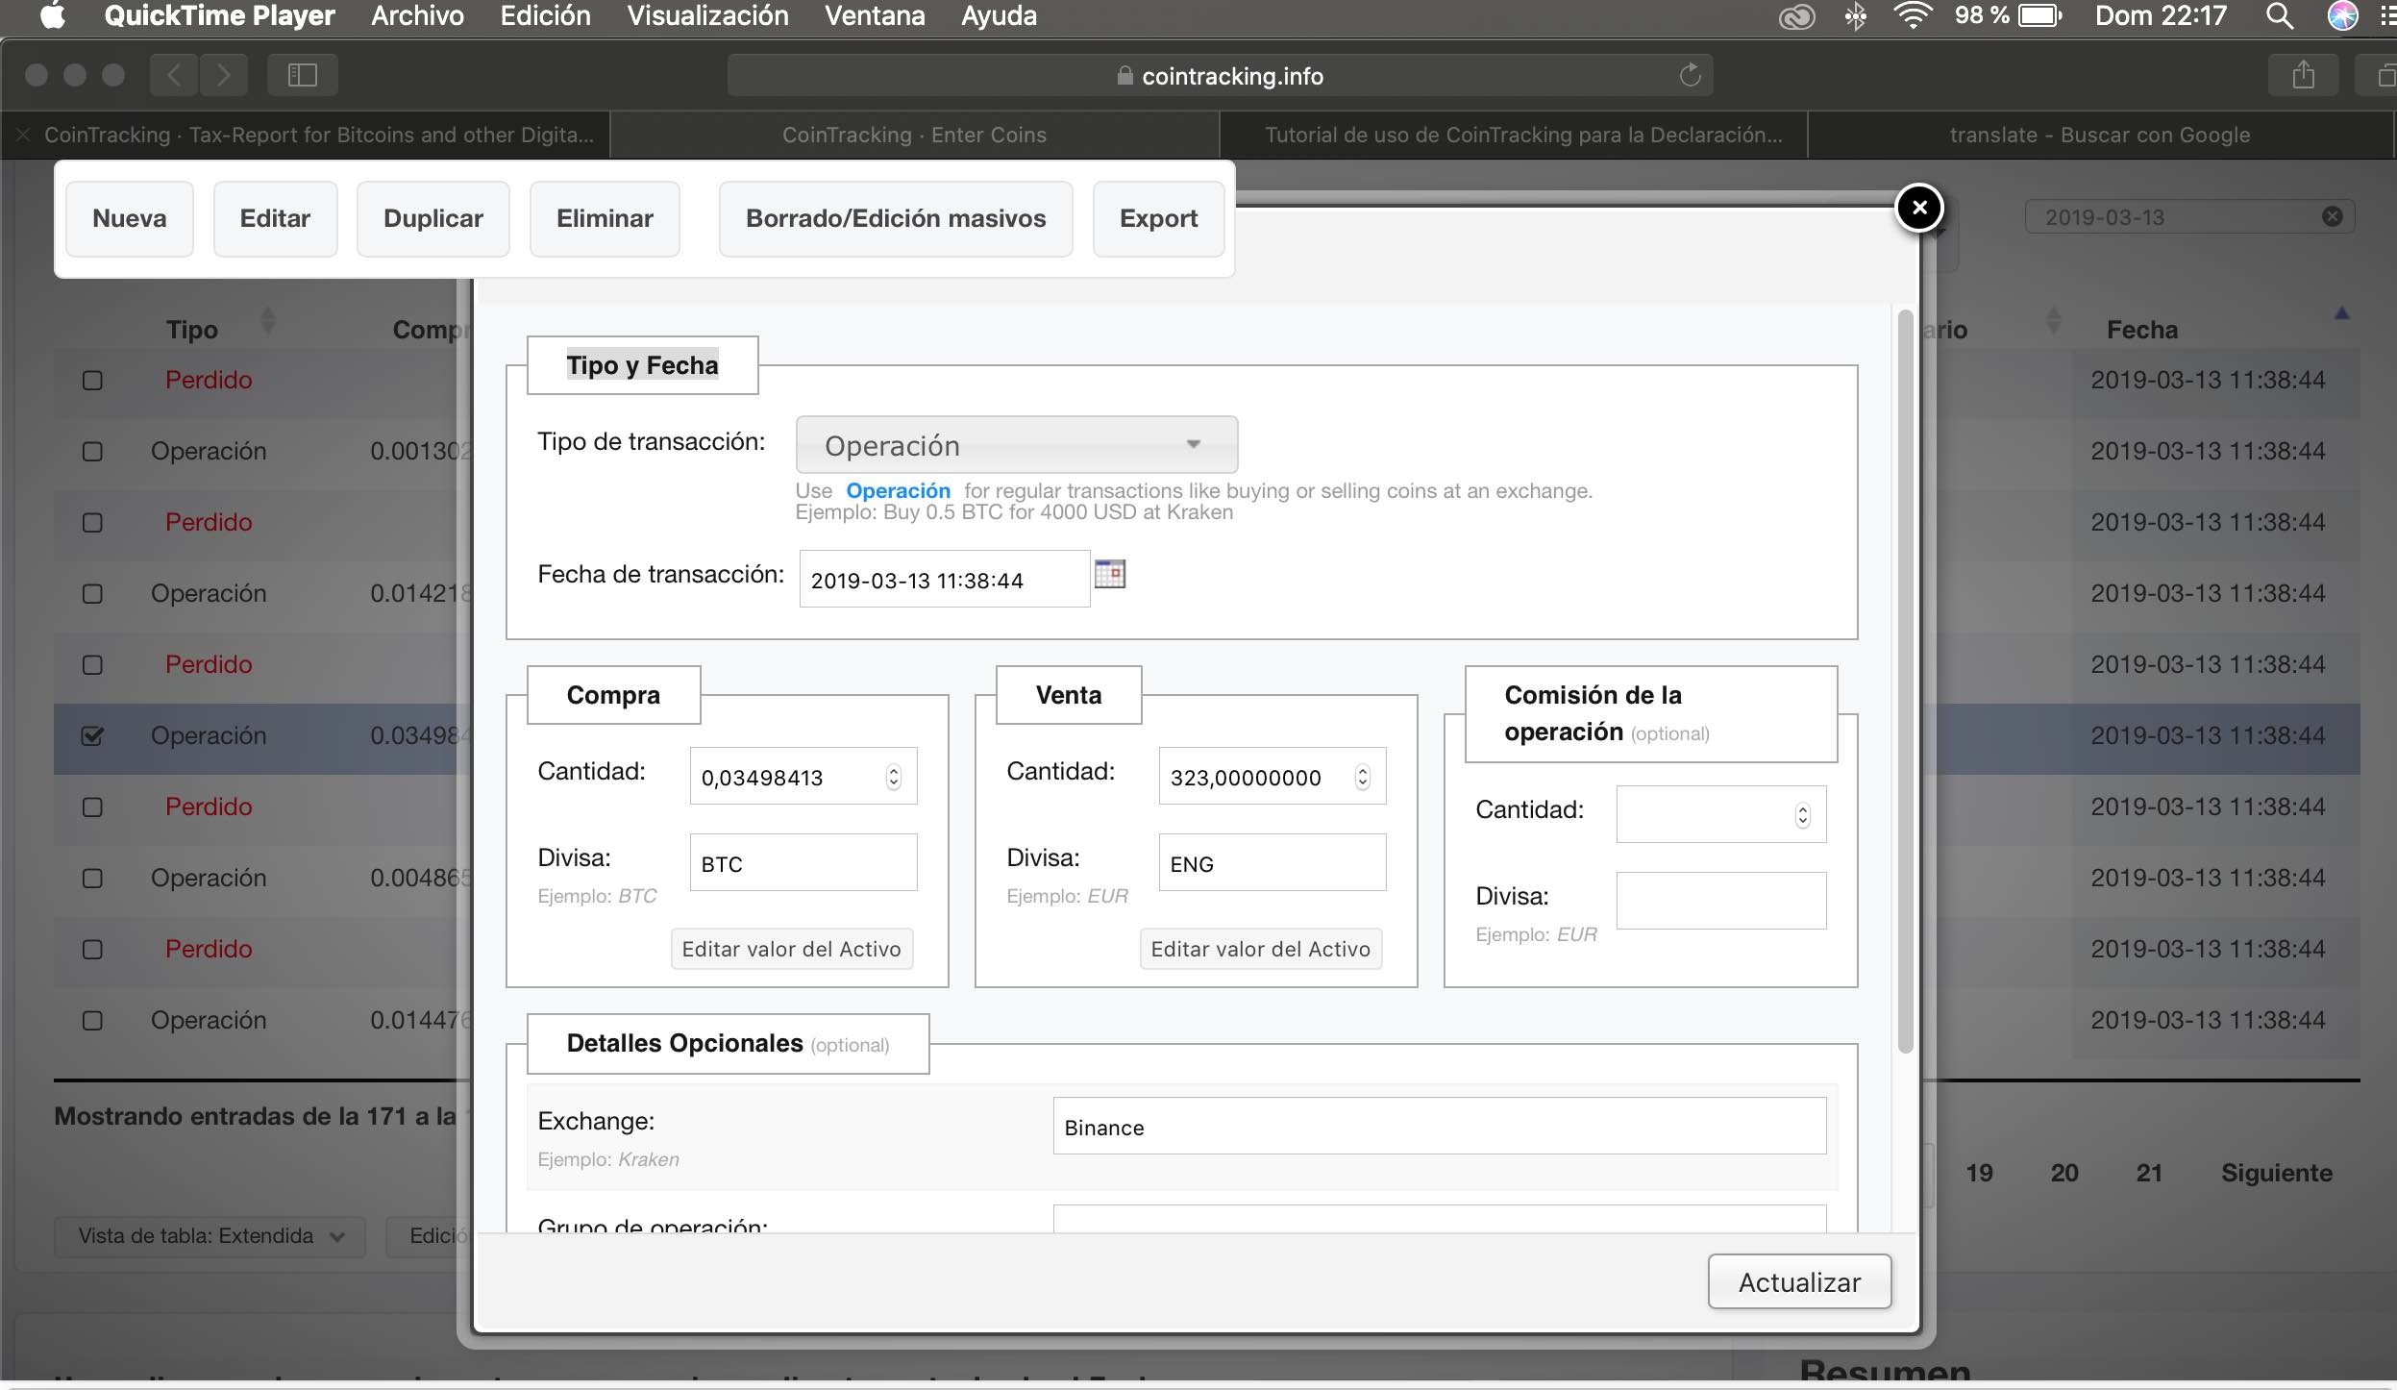
Task: Open the Wi-Fi status menu
Action: pyautogui.click(x=1913, y=16)
